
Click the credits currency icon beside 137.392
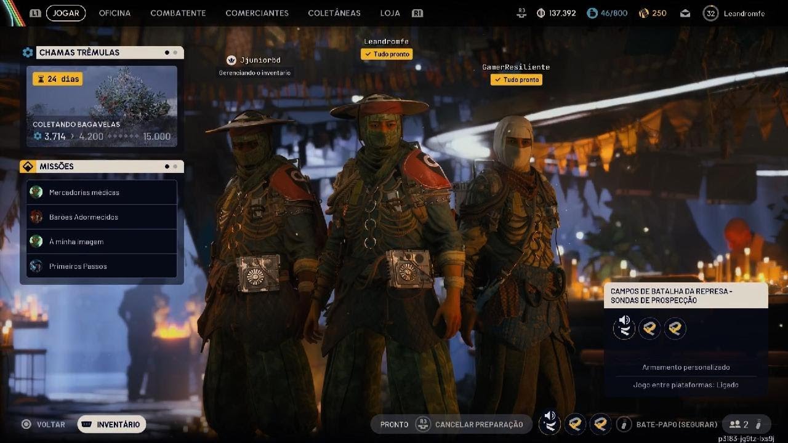coord(541,13)
